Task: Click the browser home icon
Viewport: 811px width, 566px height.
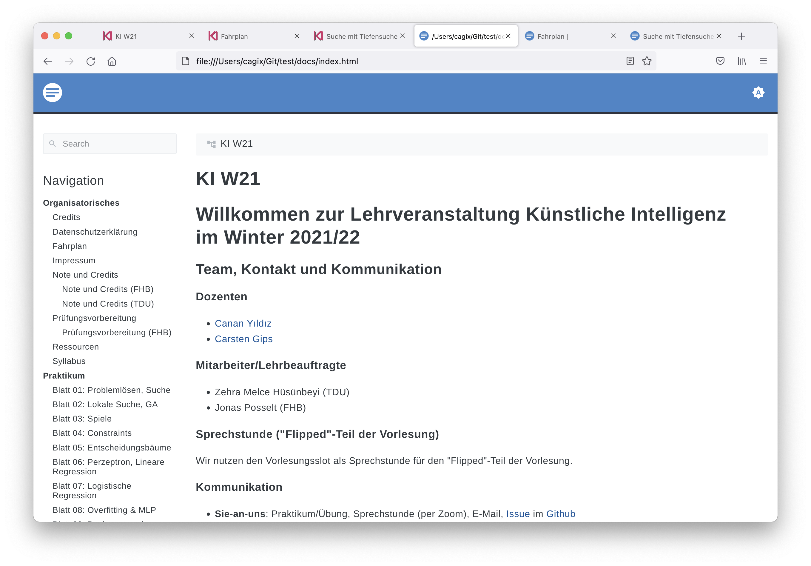Action: [112, 61]
